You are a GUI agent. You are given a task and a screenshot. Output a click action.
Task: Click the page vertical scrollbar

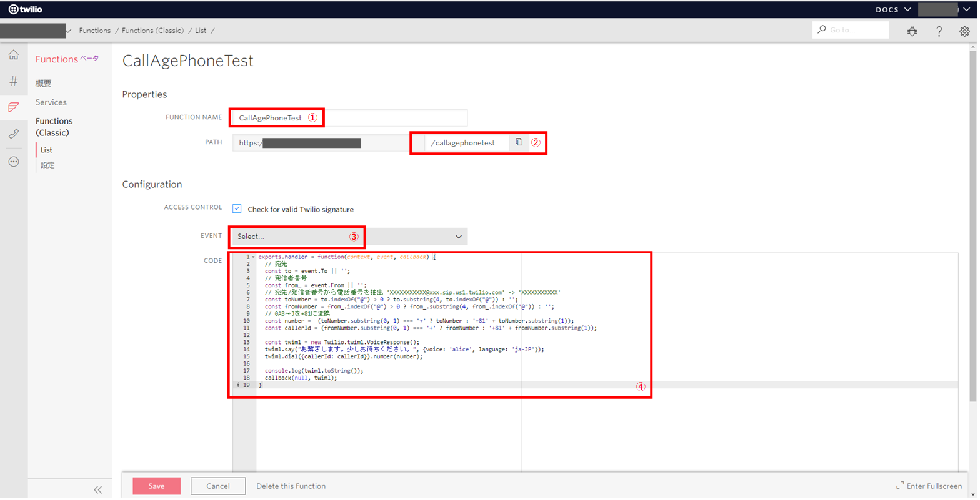pos(973,225)
